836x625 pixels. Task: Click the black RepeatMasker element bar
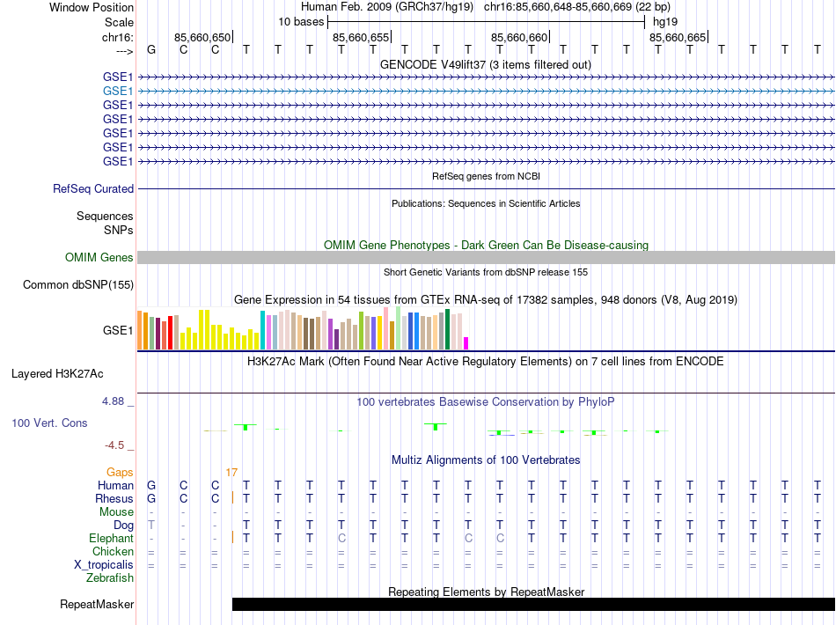[532, 604]
